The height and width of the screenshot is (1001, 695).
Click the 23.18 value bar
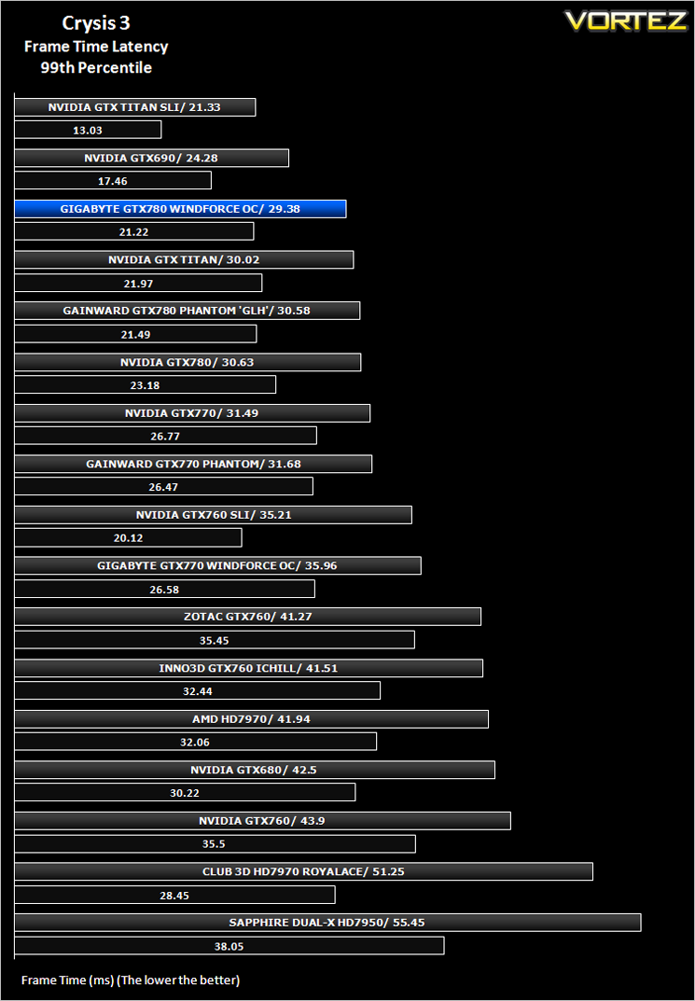tap(145, 384)
